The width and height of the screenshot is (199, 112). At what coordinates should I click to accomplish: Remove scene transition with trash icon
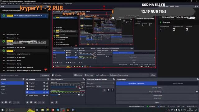pyautogui.click(x=109, y=90)
